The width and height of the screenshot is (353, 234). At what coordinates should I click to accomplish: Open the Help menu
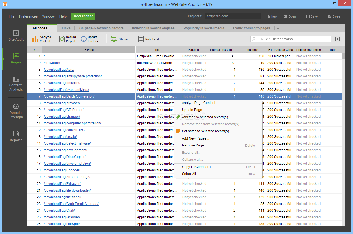coord(63,16)
